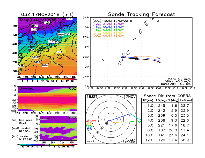
Task: Select the '(09Z) 18JST,17NOV2018' legend entry
Action: click(x=112, y=21)
